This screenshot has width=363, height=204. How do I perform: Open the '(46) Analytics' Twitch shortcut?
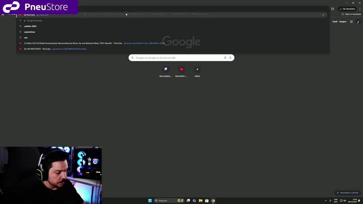pyautogui.click(x=166, y=72)
